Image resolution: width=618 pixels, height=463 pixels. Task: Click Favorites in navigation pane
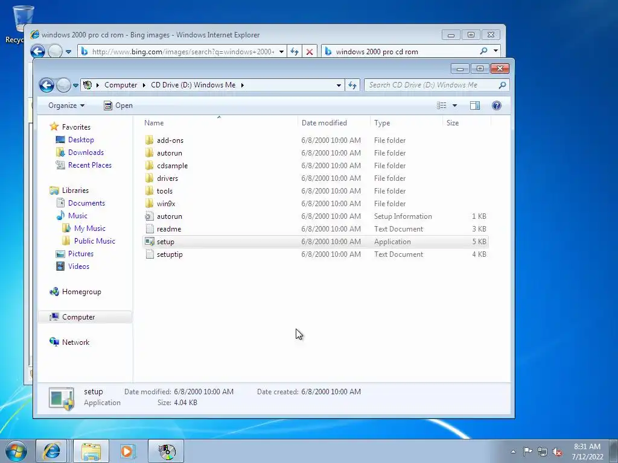click(76, 127)
